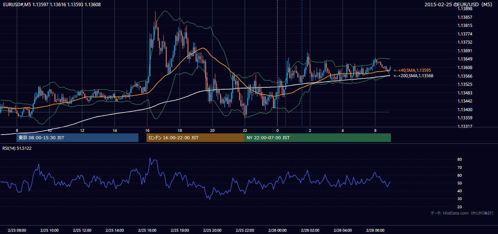Click the 2/26 06:00 date label
The width and height of the screenshot is (498, 234).
pyautogui.click(x=375, y=230)
